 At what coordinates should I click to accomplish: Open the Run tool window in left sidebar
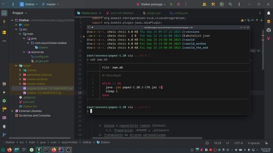(4, 92)
